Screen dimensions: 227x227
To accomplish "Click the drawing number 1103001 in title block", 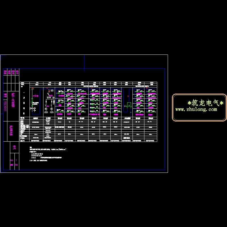I will (x=5, y=106).
